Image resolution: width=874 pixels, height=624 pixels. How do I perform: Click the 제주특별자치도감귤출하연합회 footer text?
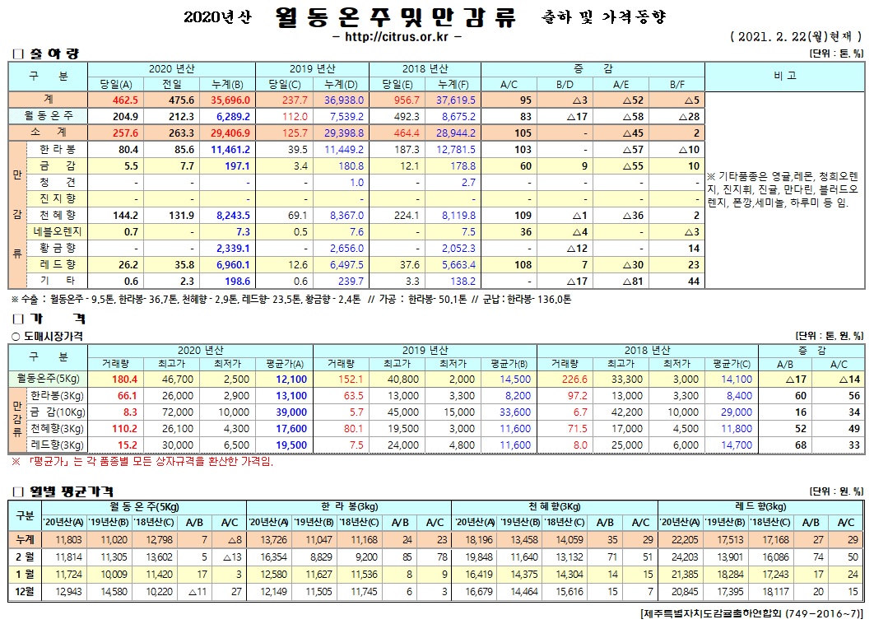click(x=751, y=614)
